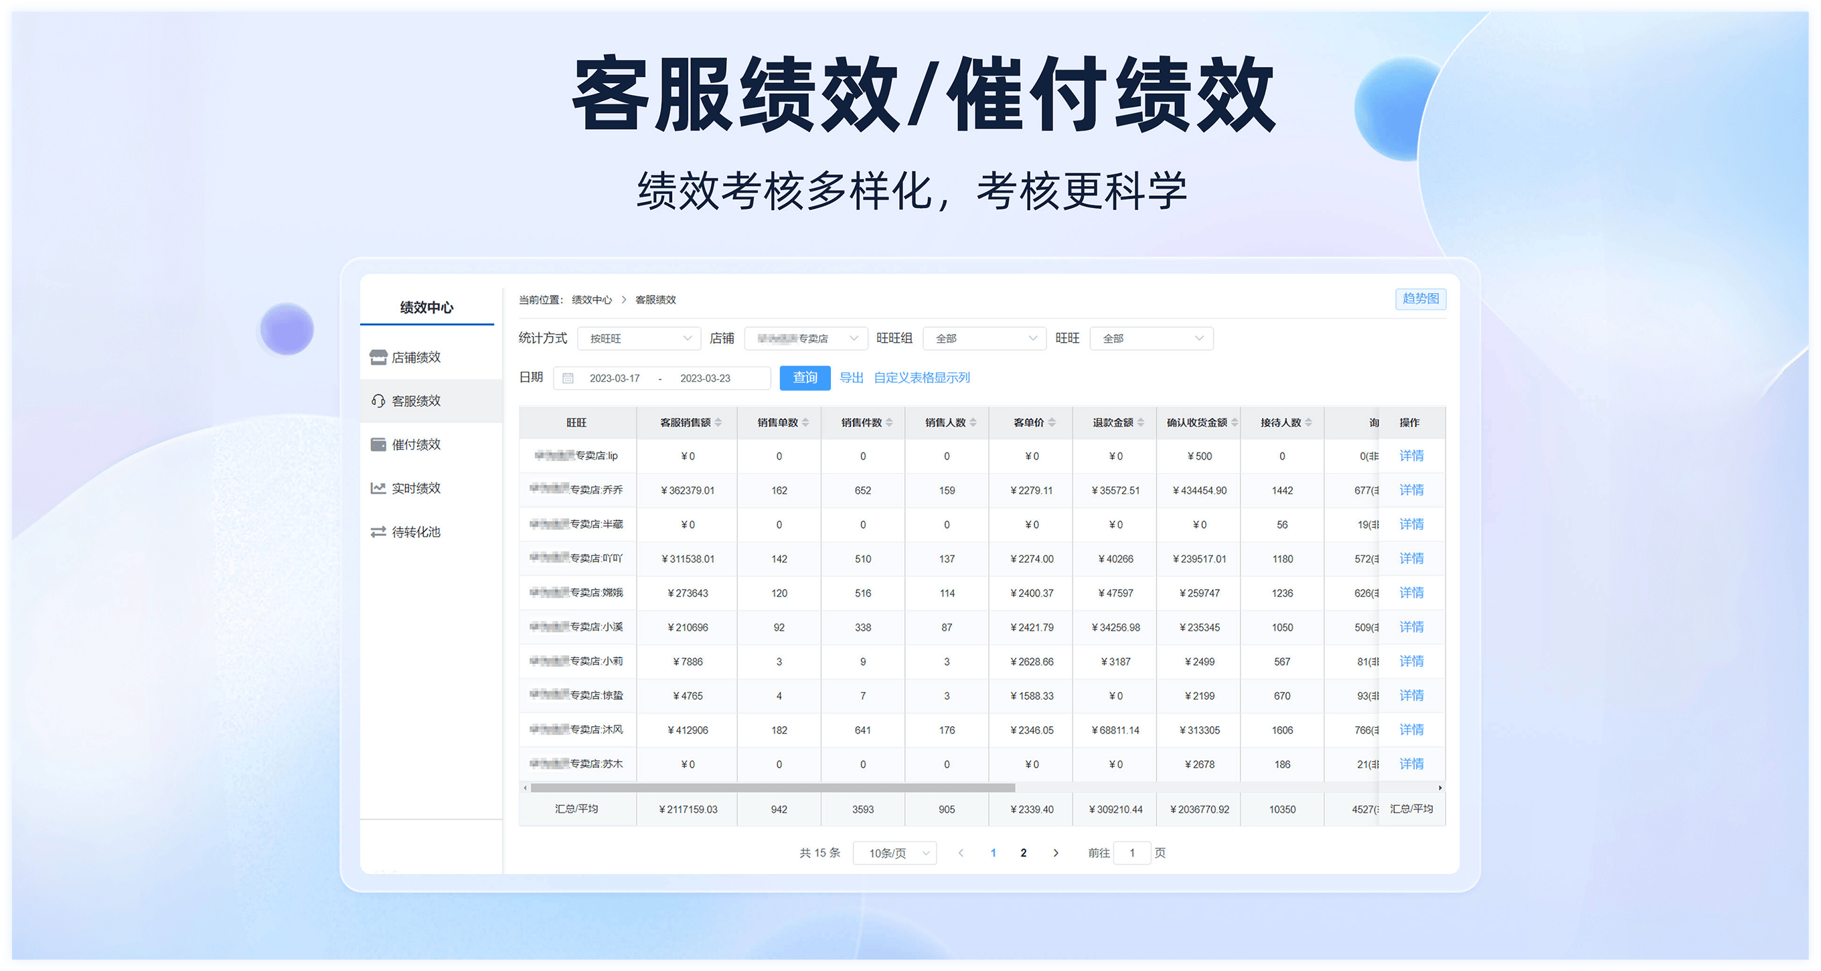Open 详情 for 专卖店:苏木 row
The height and width of the screenshot is (971, 1821).
pyautogui.click(x=1412, y=764)
